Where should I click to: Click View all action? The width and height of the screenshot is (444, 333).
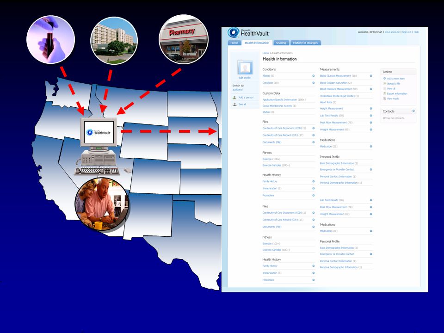[391, 89]
